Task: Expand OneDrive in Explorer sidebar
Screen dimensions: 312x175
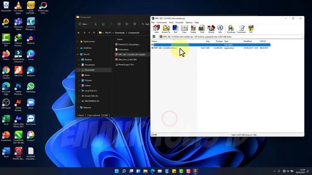Action: (78, 48)
